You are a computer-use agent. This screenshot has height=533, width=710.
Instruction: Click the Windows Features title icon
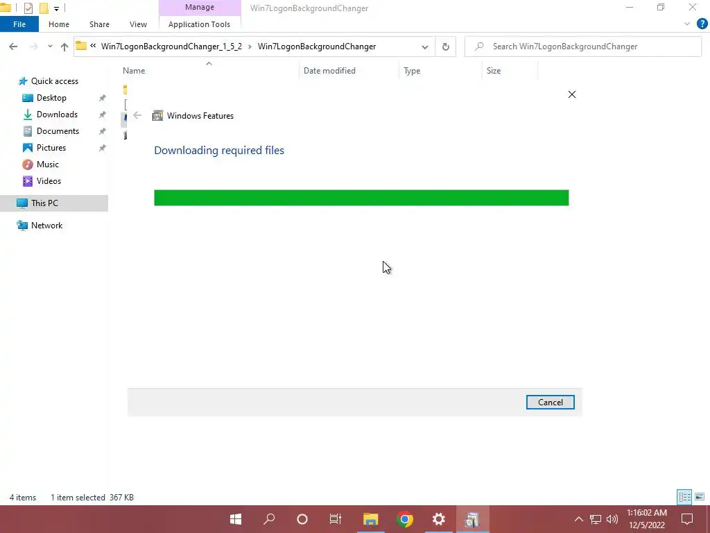[x=157, y=116]
